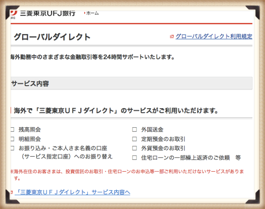Click the MUFG red logo icon
The width and height of the screenshot is (265, 209).
[14, 14]
